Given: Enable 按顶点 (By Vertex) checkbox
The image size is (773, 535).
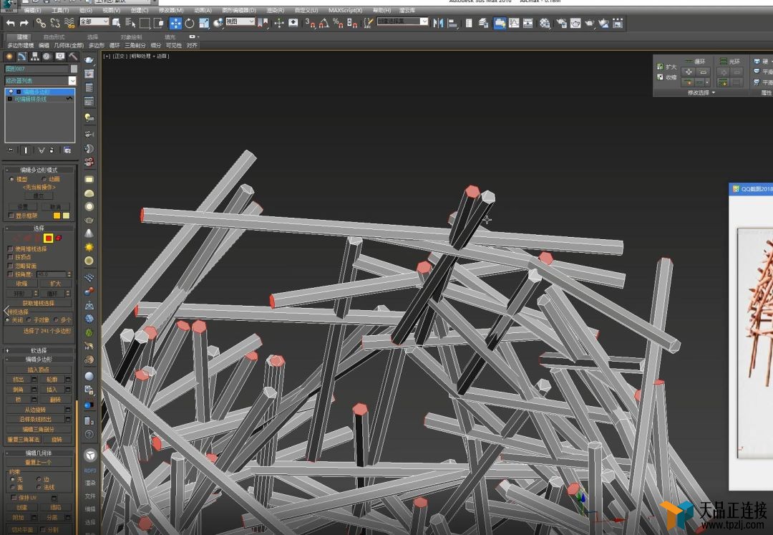Looking at the screenshot, I should (11, 257).
